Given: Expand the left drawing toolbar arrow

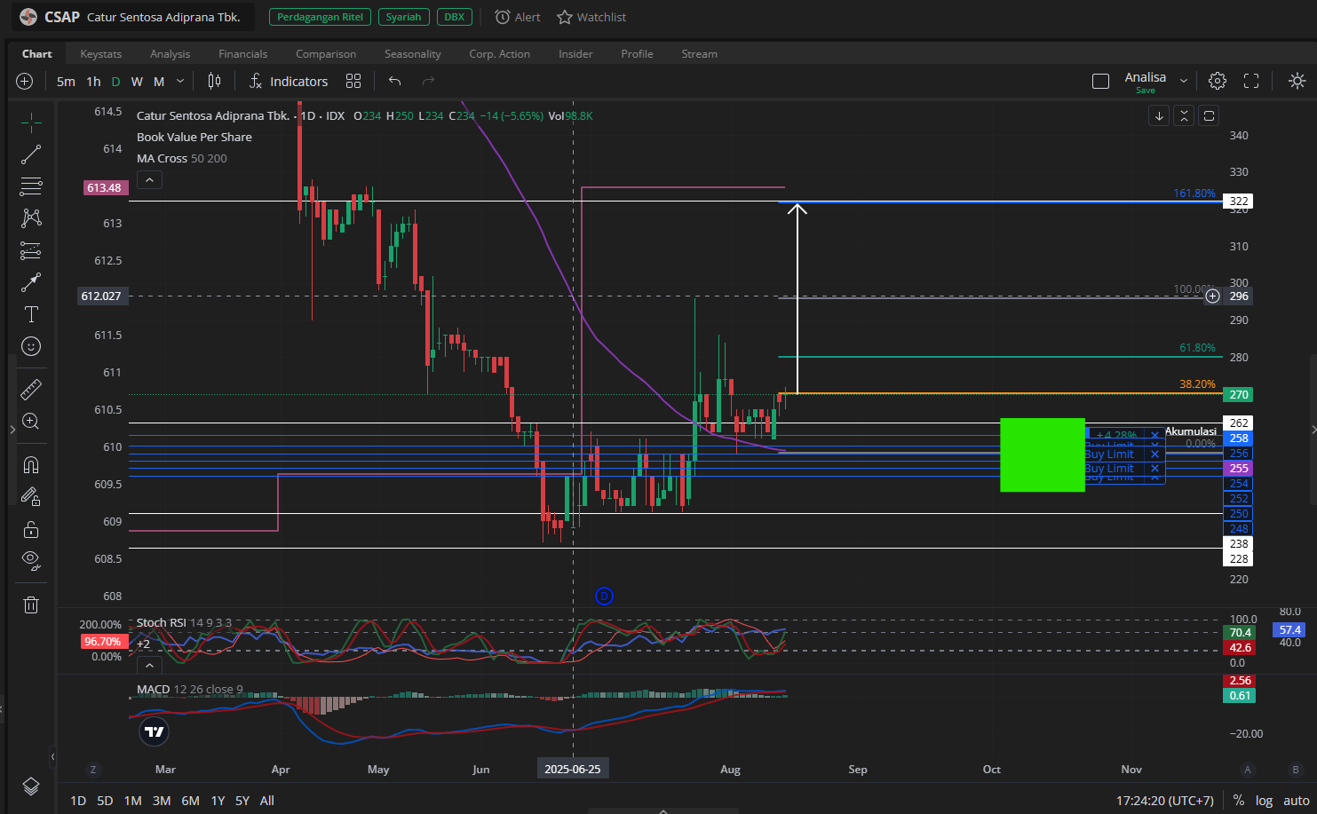Looking at the screenshot, I should [12, 430].
